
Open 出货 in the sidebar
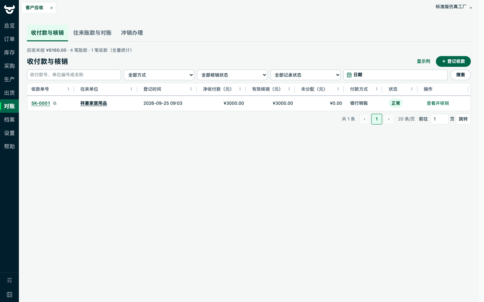click(x=9, y=93)
